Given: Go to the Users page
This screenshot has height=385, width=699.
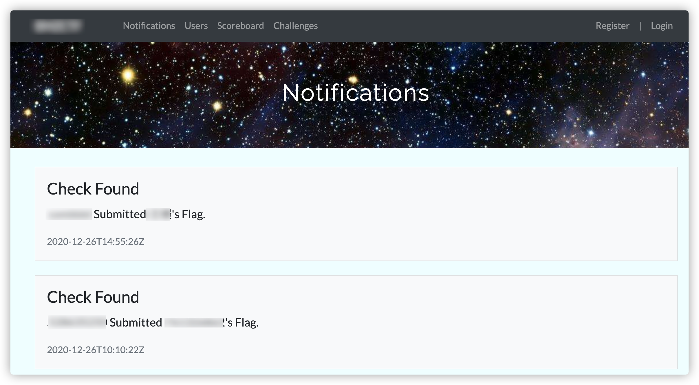Looking at the screenshot, I should 196,26.
